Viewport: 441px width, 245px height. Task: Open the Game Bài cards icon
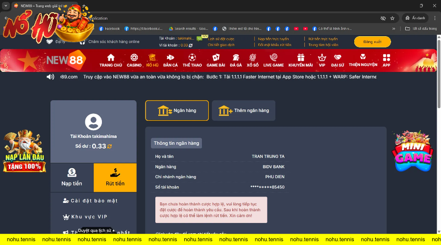(x=216, y=58)
